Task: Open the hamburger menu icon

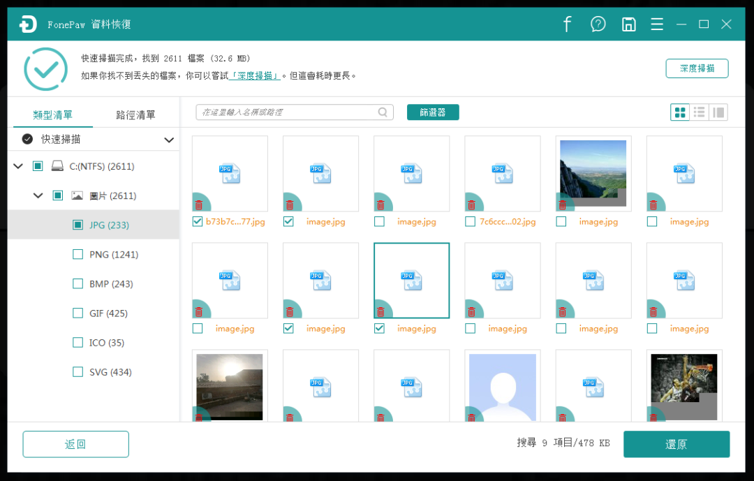Action: 657,24
